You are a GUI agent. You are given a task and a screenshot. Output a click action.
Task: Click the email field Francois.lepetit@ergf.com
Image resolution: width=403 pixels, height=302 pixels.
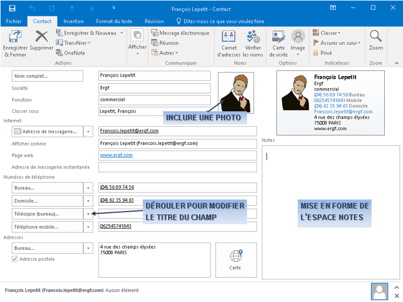pos(178,131)
